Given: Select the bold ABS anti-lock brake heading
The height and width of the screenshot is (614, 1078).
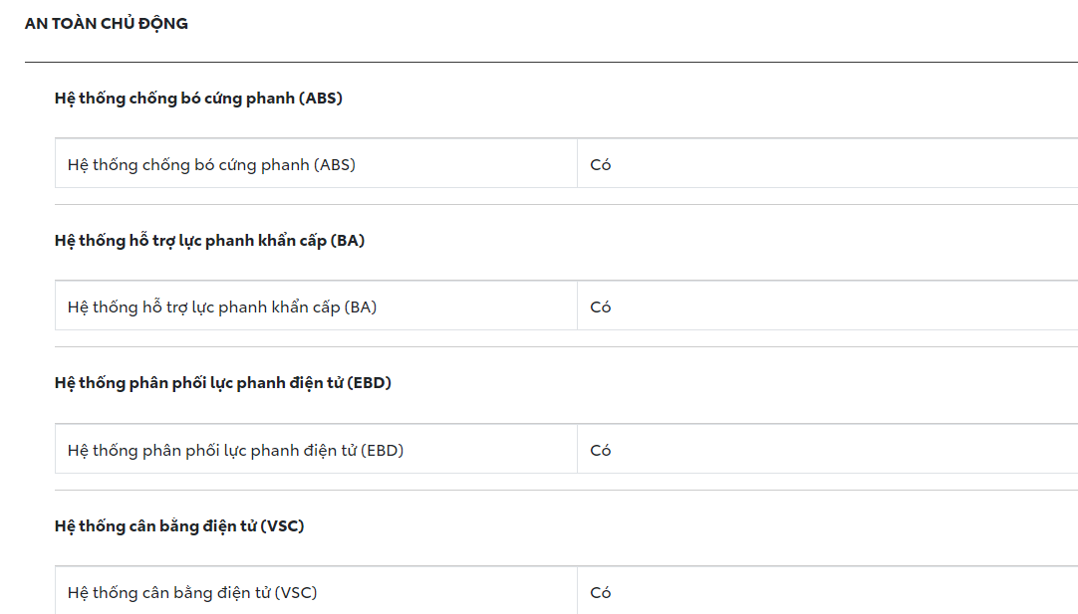Looking at the screenshot, I should [x=198, y=99].
